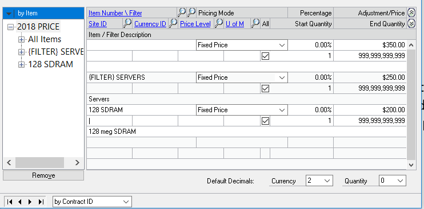Click the Site ID field in 128 SDRAM row

(x=110, y=121)
